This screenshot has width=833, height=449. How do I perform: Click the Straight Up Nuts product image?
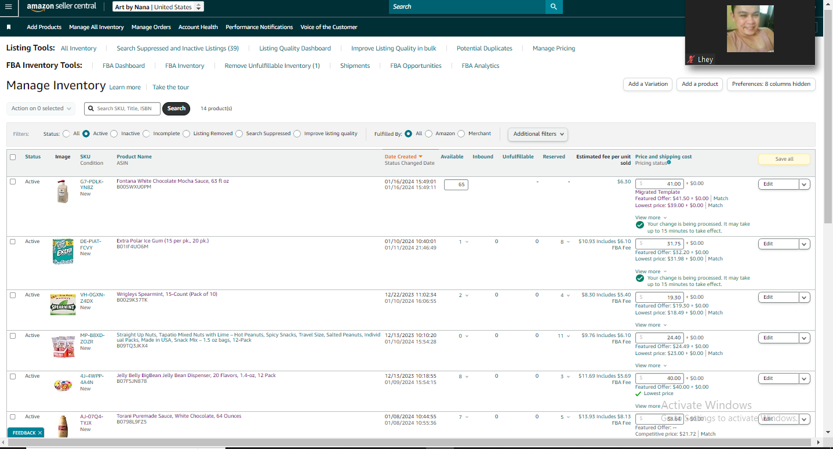63,346
